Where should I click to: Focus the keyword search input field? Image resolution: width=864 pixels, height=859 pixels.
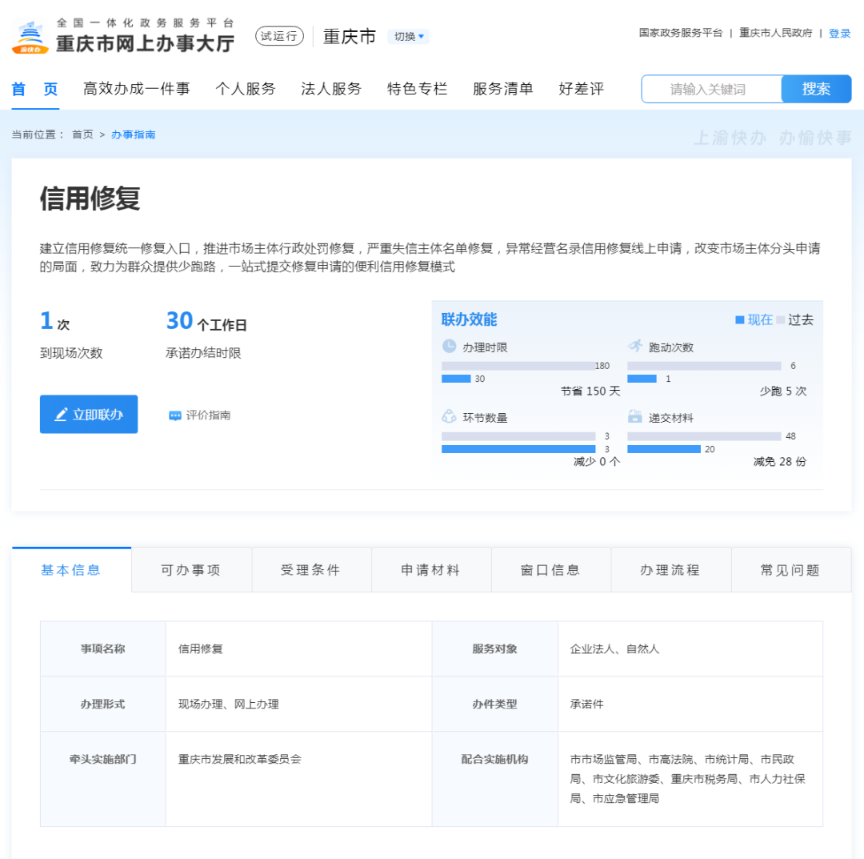point(710,90)
